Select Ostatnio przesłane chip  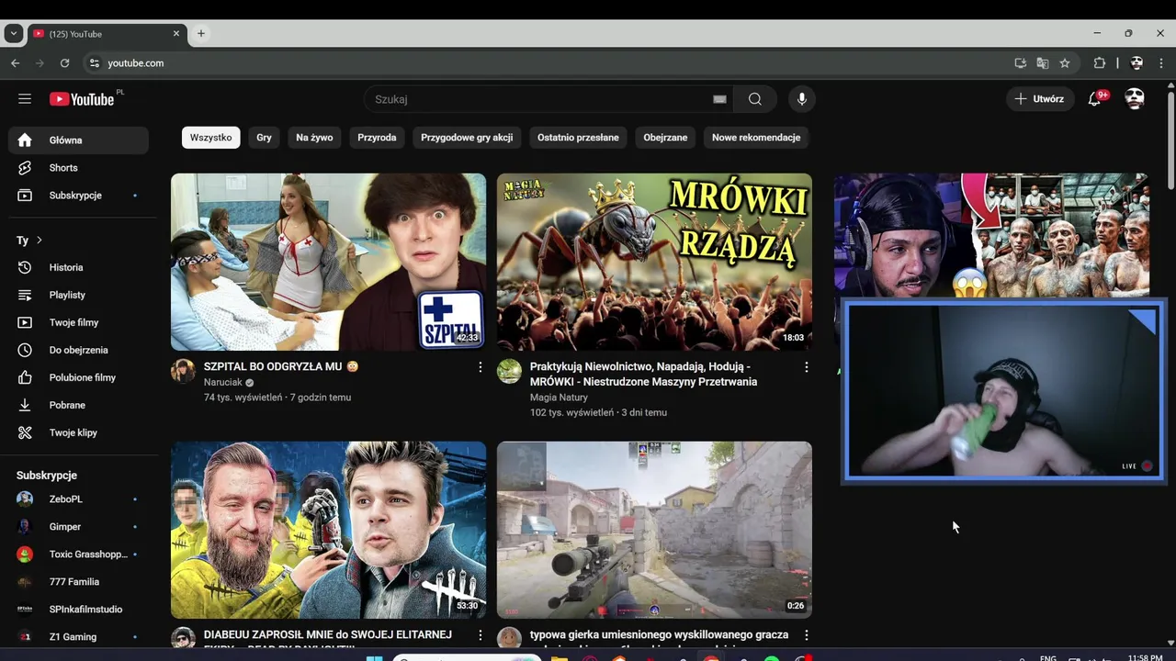pos(578,138)
